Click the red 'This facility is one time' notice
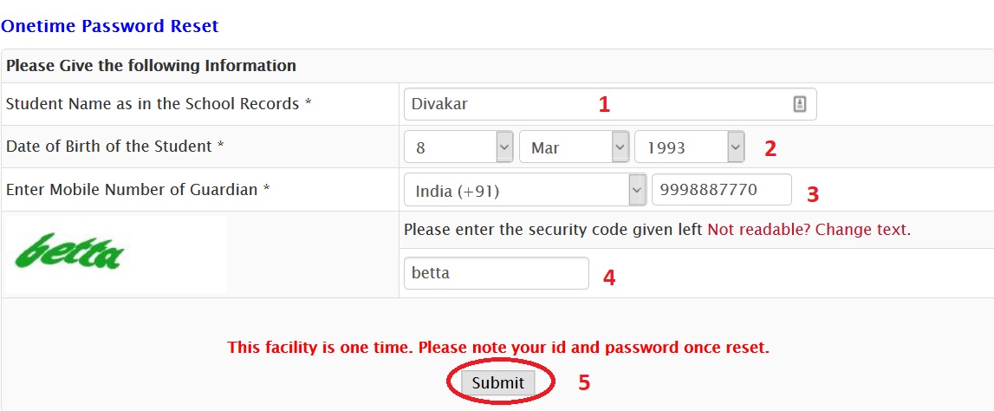The height and width of the screenshot is (411, 994). point(498,348)
